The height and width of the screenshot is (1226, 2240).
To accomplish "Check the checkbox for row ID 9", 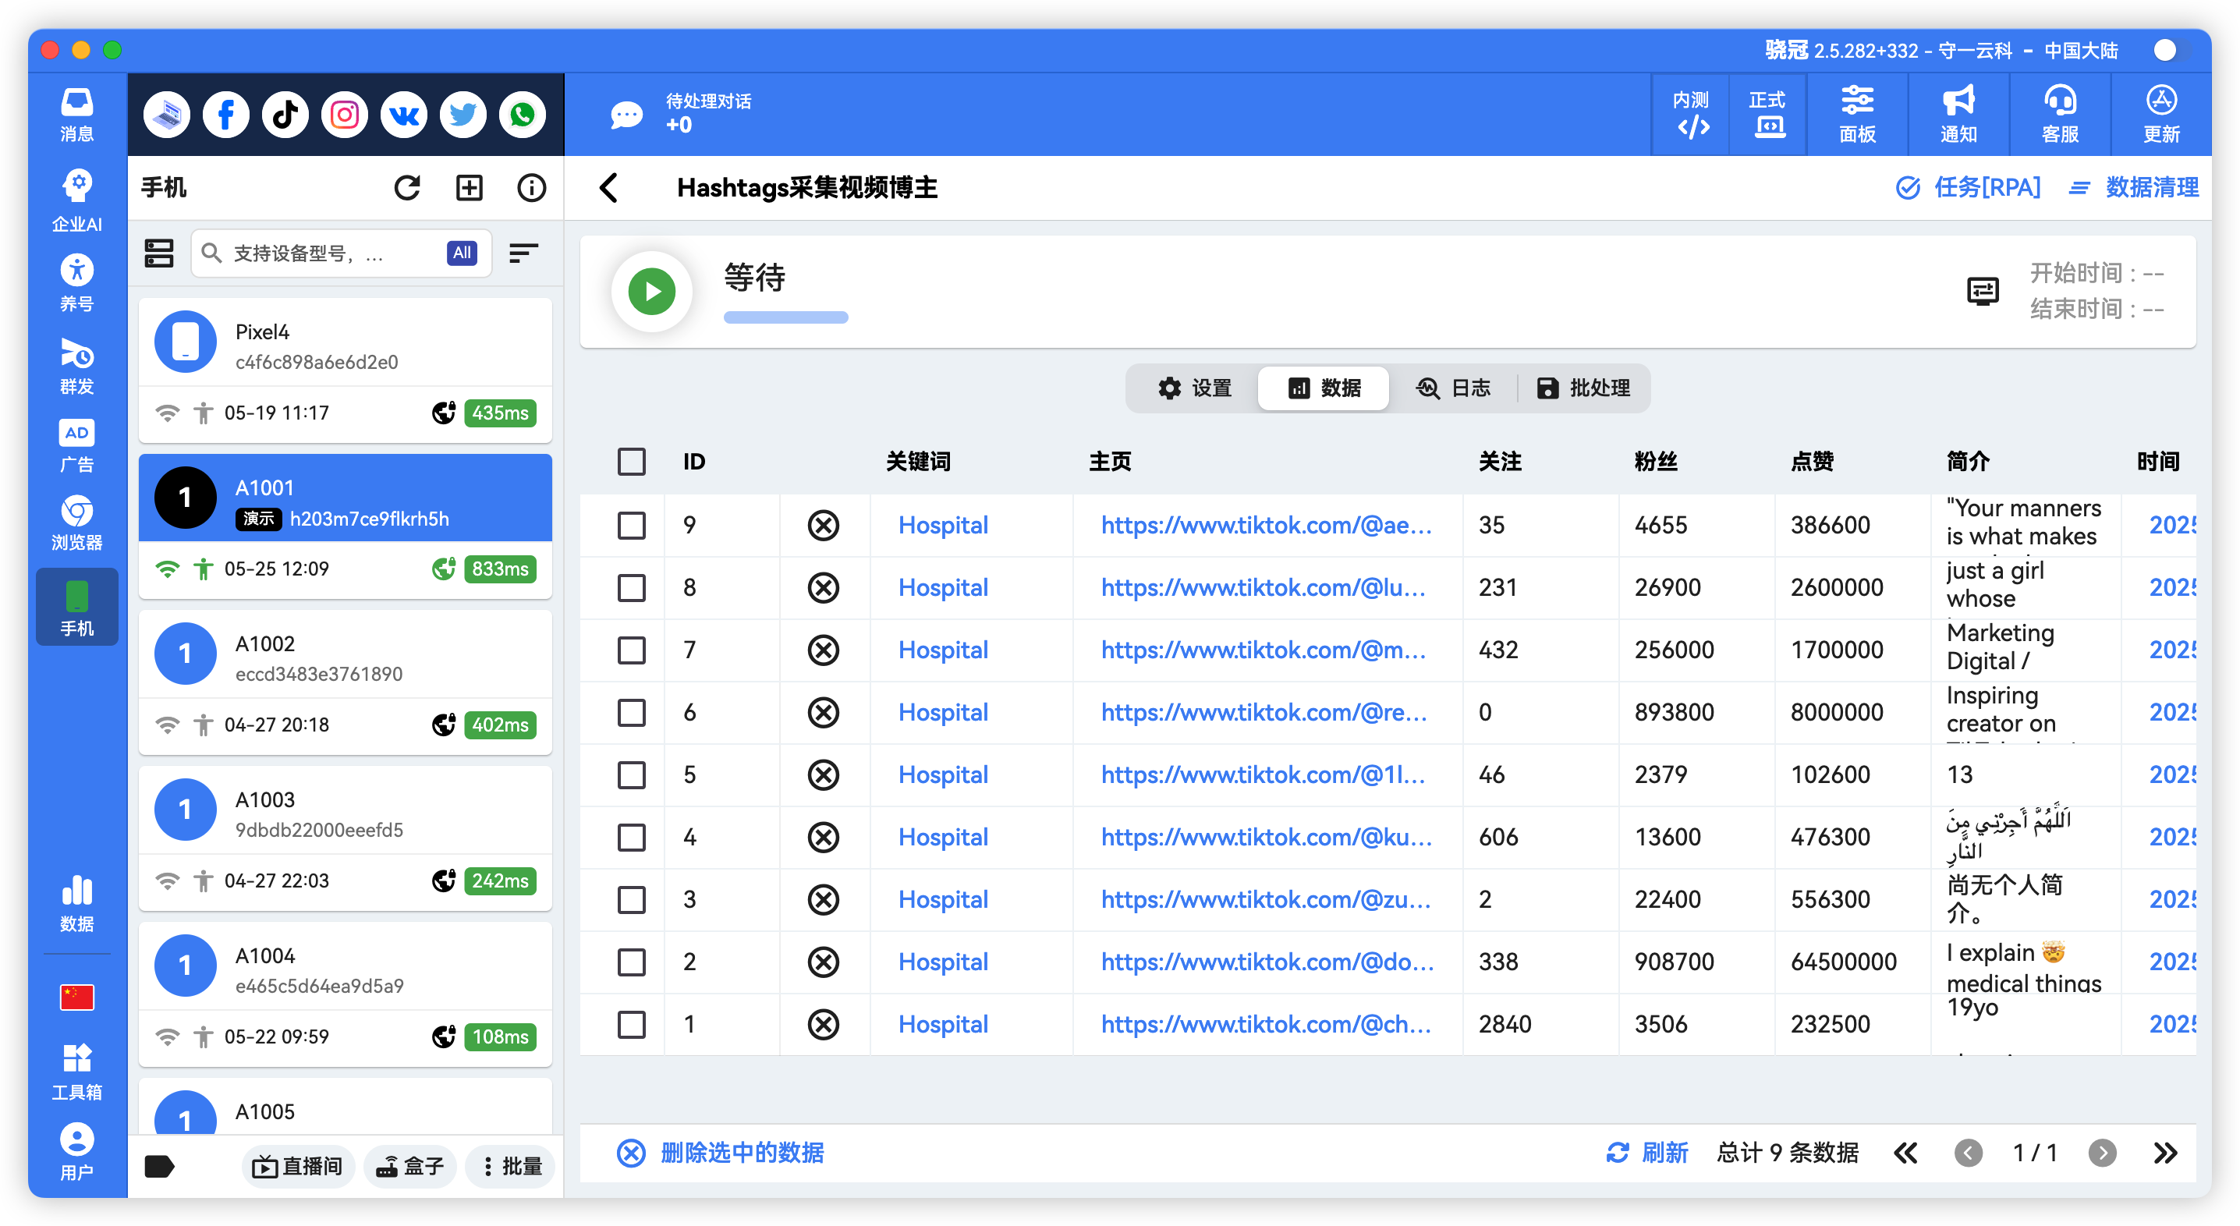I will [x=631, y=525].
